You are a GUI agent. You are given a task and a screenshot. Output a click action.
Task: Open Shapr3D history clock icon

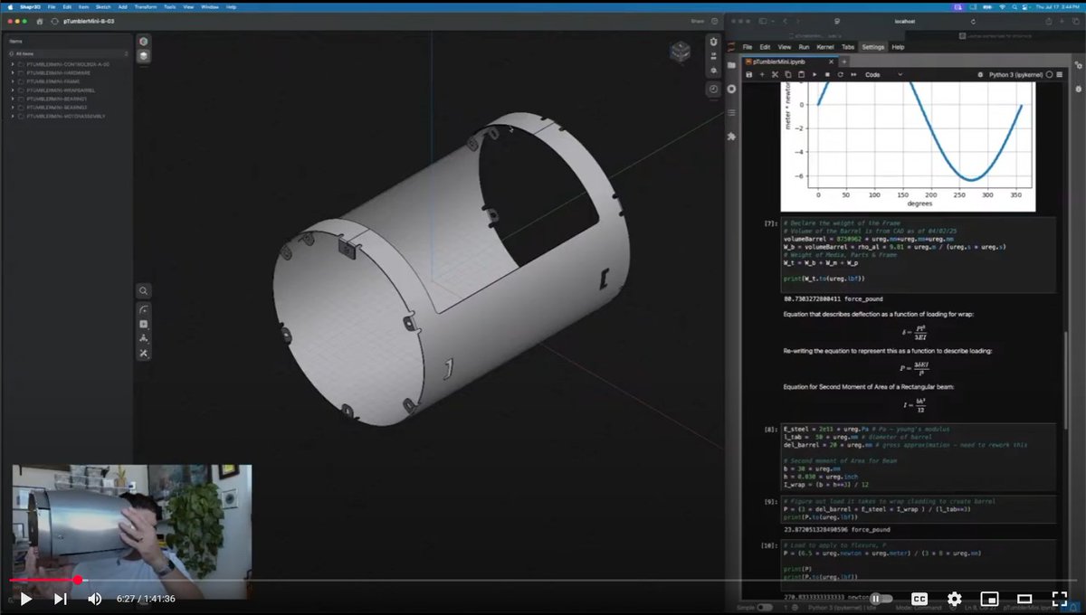click(714, 89)
